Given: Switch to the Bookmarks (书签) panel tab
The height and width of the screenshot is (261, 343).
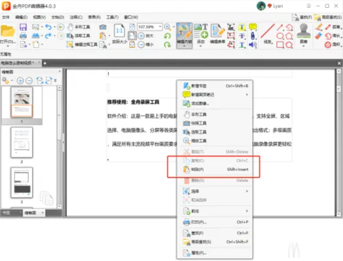Looking at the screenshot, I should tap(7, 212).
